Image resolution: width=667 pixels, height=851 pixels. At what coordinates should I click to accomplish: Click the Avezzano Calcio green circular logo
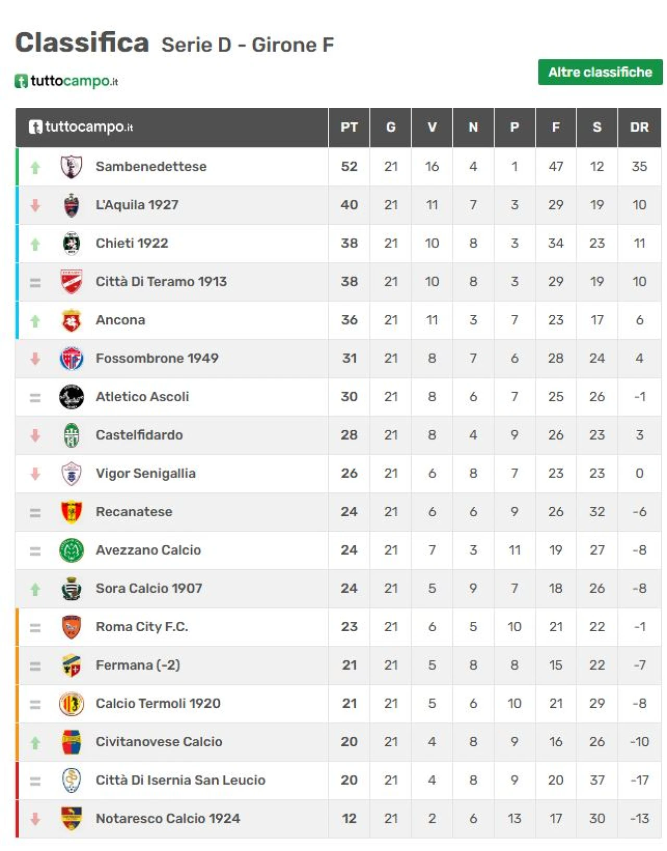(71, 550)
